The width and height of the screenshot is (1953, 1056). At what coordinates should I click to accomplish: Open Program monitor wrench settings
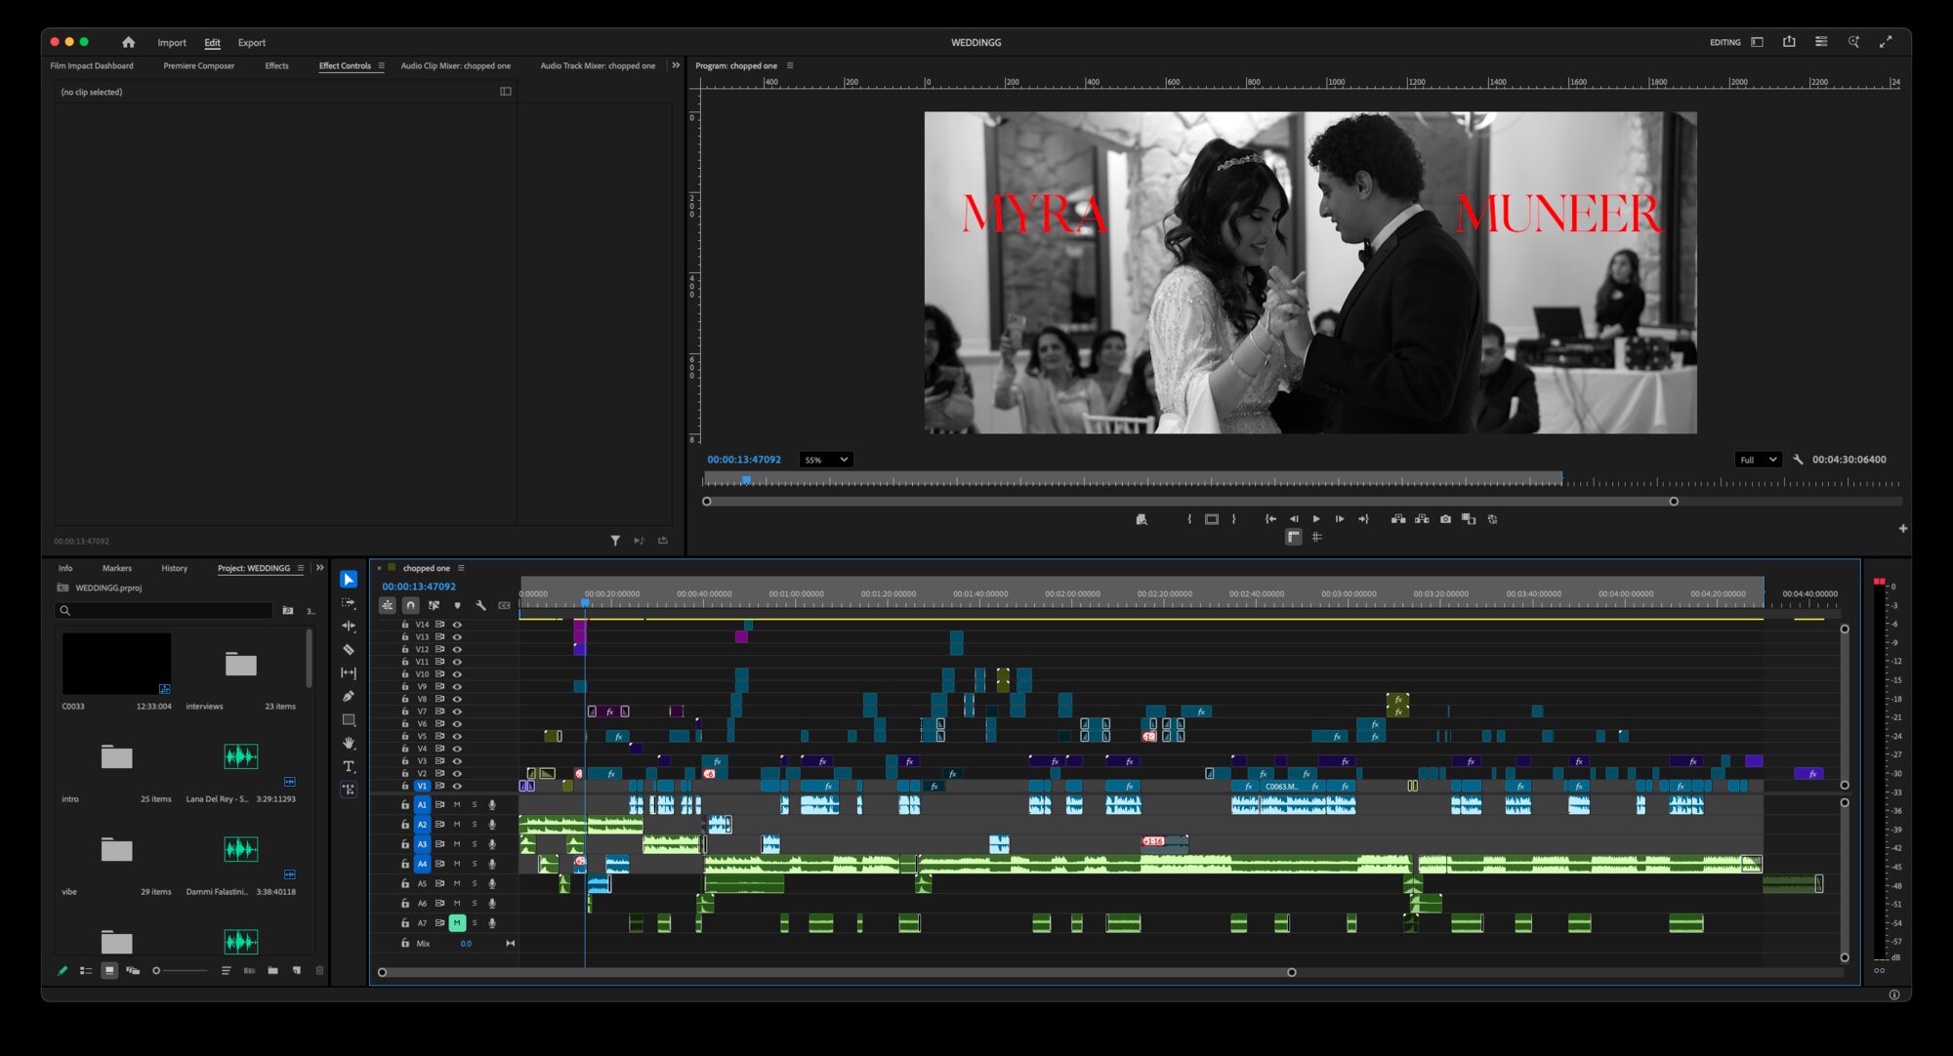pyautogui.click(x=1798, y=460)
